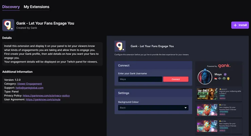Click the Indonesia flag icon under Maya
Image resolution: width=251 pixels, height=136 pixels.
click(216, 78)
